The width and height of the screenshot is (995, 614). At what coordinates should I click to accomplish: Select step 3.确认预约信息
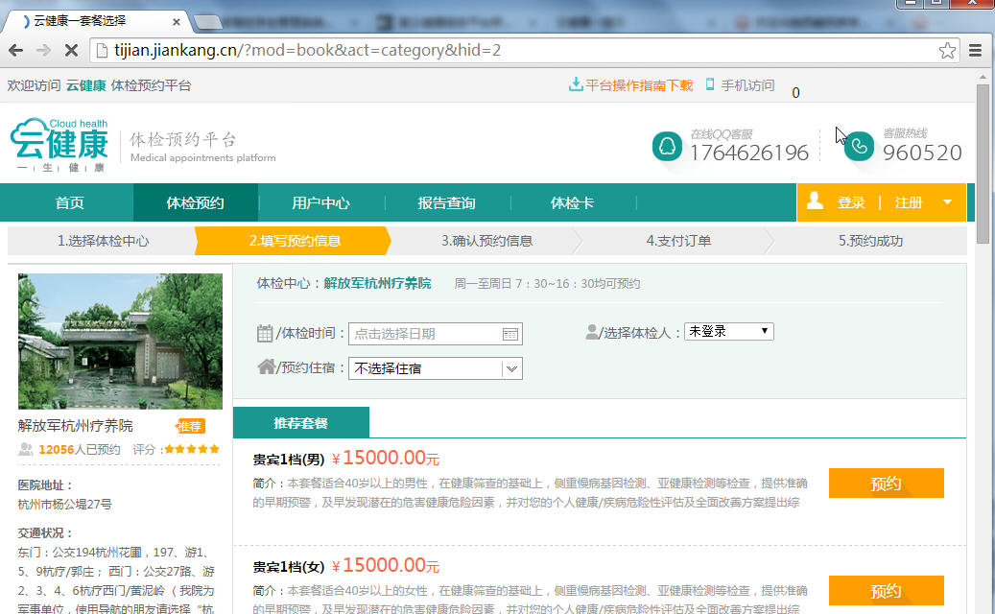coord(486,241)
